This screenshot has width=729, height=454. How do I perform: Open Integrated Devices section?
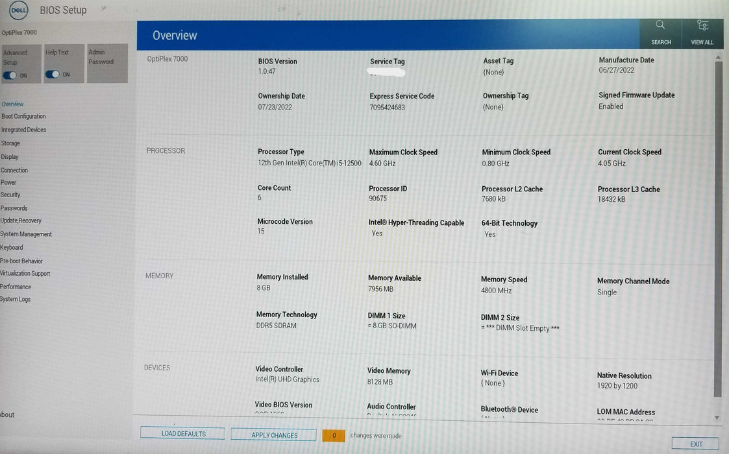pos(24,130)
